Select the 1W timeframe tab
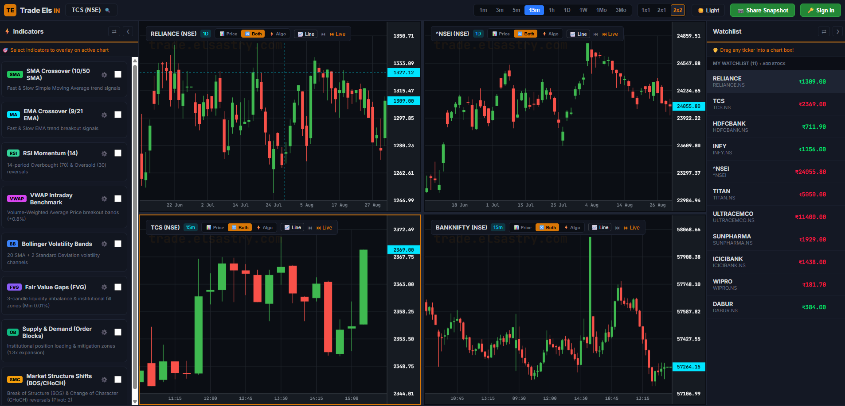 583,10
